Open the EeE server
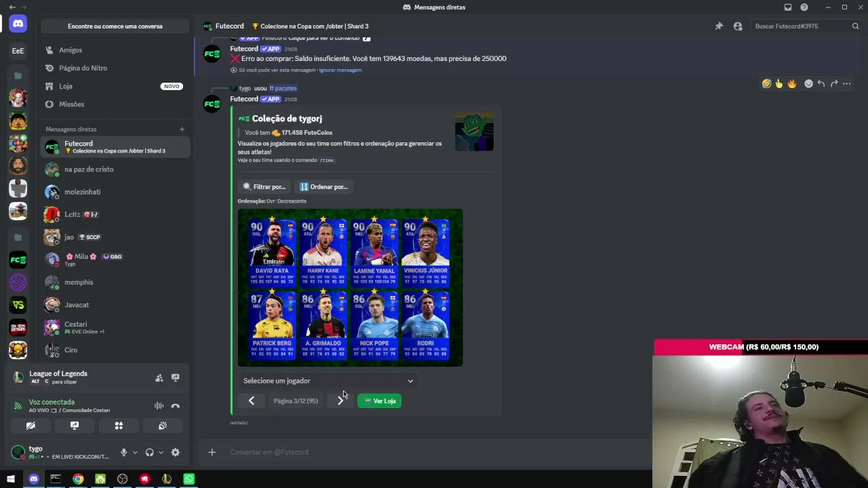Screen dimensions: 868x488 coord(18,50)
